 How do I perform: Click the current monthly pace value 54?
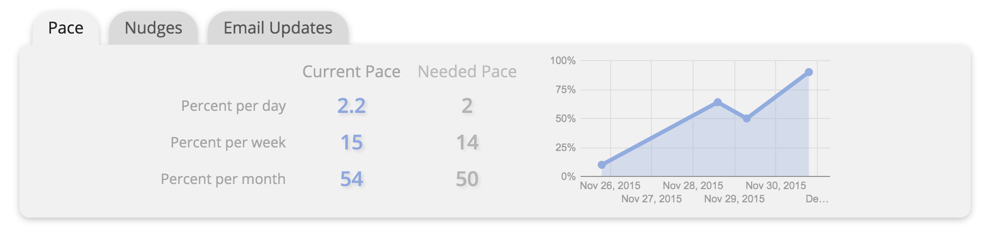pyautogui.click(x=351, y=179)
